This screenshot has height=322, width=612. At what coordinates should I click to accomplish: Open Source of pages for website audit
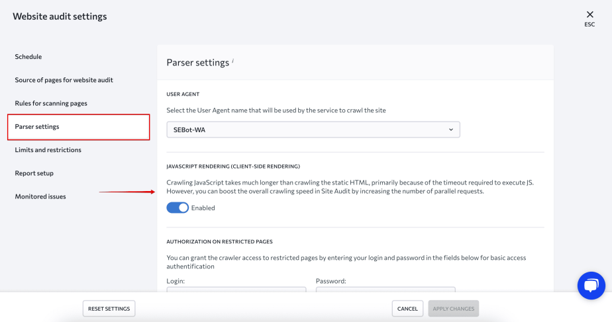pos(64,80)
